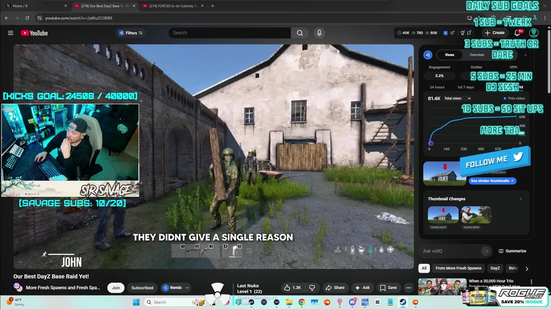Open the Total views dropdown
This screenshot has height=309, width=551.
tap(458, 98)
